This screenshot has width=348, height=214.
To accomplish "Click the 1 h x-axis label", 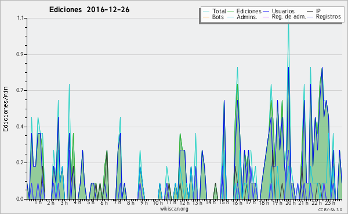I will tap(38, 202).
